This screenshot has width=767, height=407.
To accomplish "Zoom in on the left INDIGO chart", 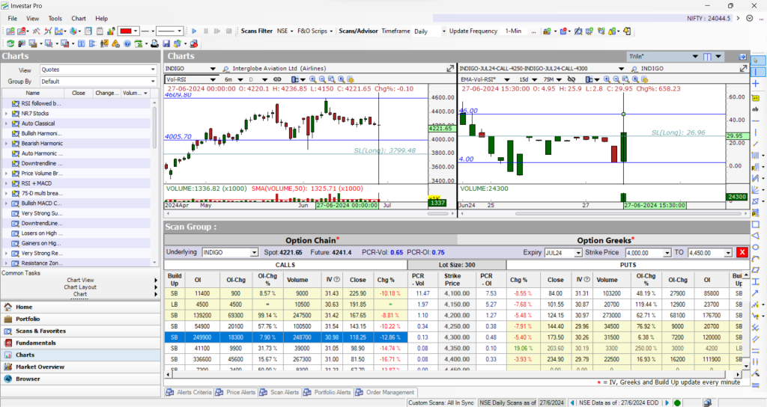I will tap(312, 79).
